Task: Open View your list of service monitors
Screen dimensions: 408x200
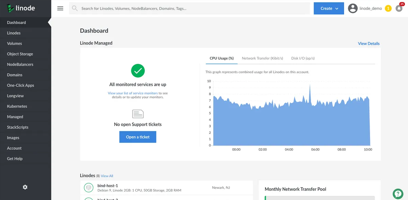Action: pyautogui.click(x=133, y=93)
